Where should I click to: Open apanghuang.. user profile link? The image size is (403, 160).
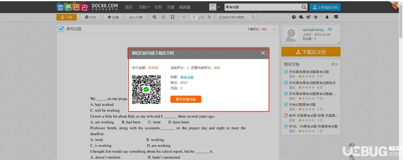pyautogui.click(x=314, y=30)
